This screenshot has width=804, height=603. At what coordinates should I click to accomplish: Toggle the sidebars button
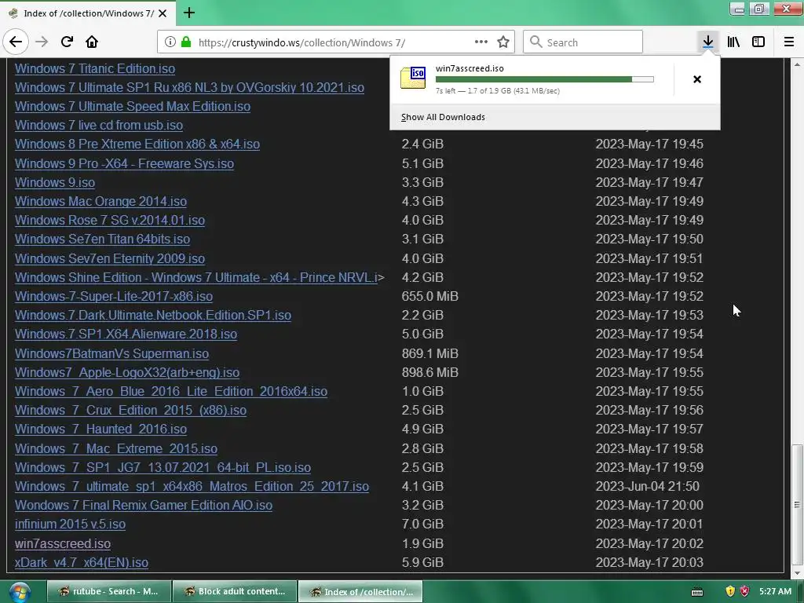pyautogui.click(x=758, y=42)
